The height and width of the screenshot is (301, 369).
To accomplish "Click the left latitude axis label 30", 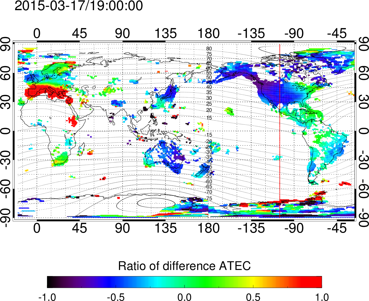I will click(x=6, y=102).
